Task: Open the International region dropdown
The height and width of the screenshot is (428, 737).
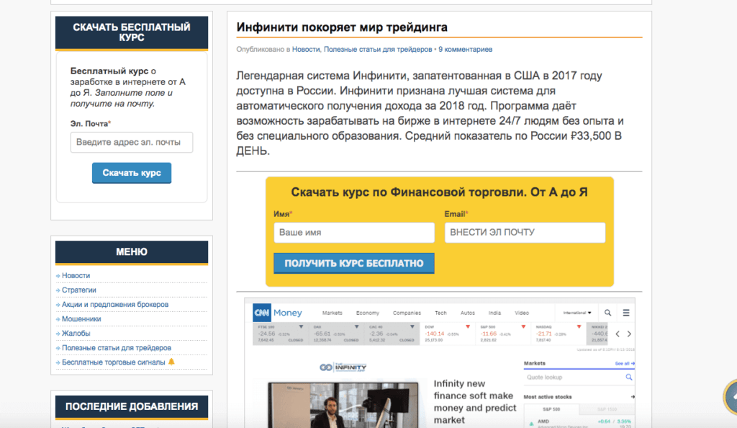Action: pyautogui.click(x=577, y=313)
